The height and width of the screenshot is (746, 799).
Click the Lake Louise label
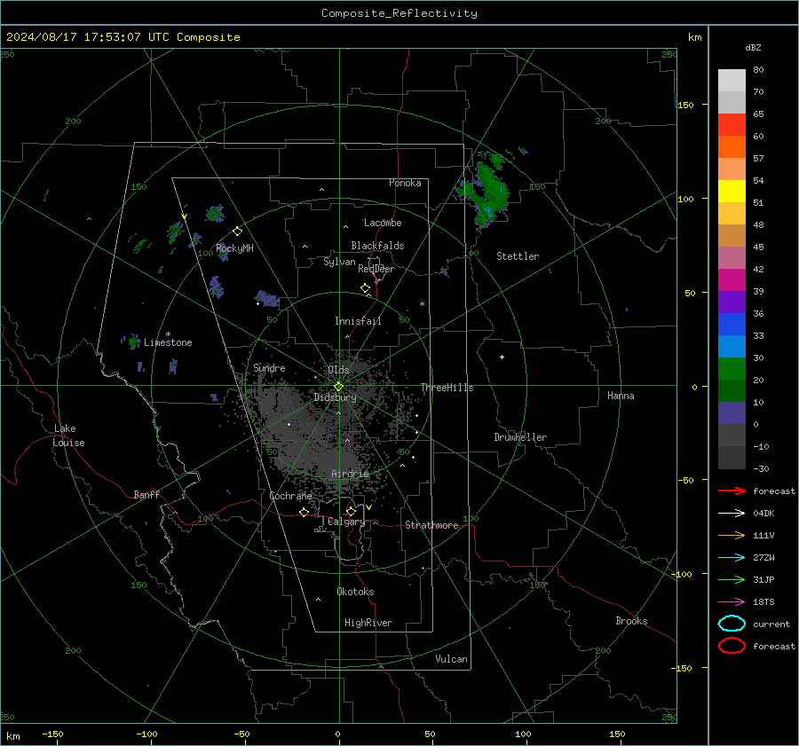tap(68, 436)
